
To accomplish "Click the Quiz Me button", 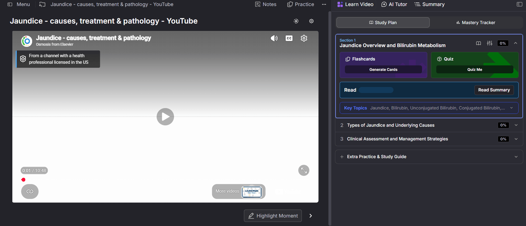I will (475, 69).
